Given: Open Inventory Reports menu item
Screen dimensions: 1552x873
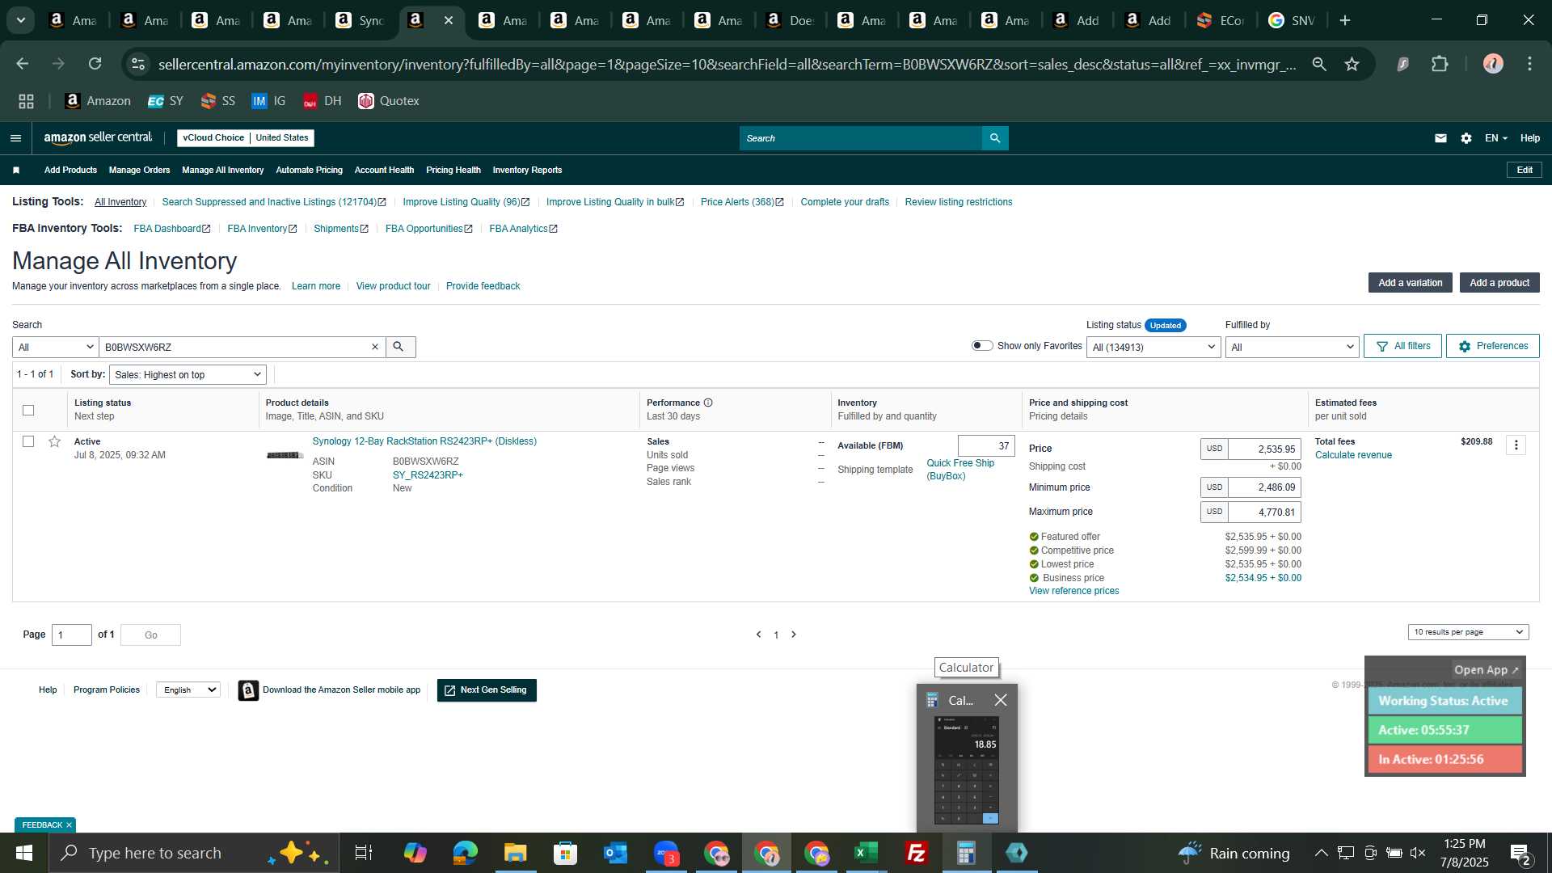Looking at the screenshot, I should click(527, 170).
